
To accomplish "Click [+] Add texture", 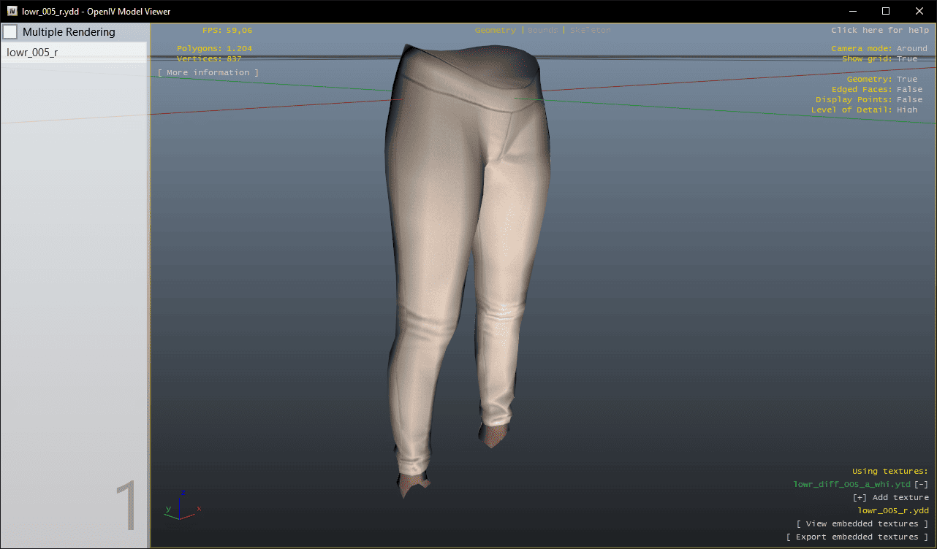I will click(890, 498).
